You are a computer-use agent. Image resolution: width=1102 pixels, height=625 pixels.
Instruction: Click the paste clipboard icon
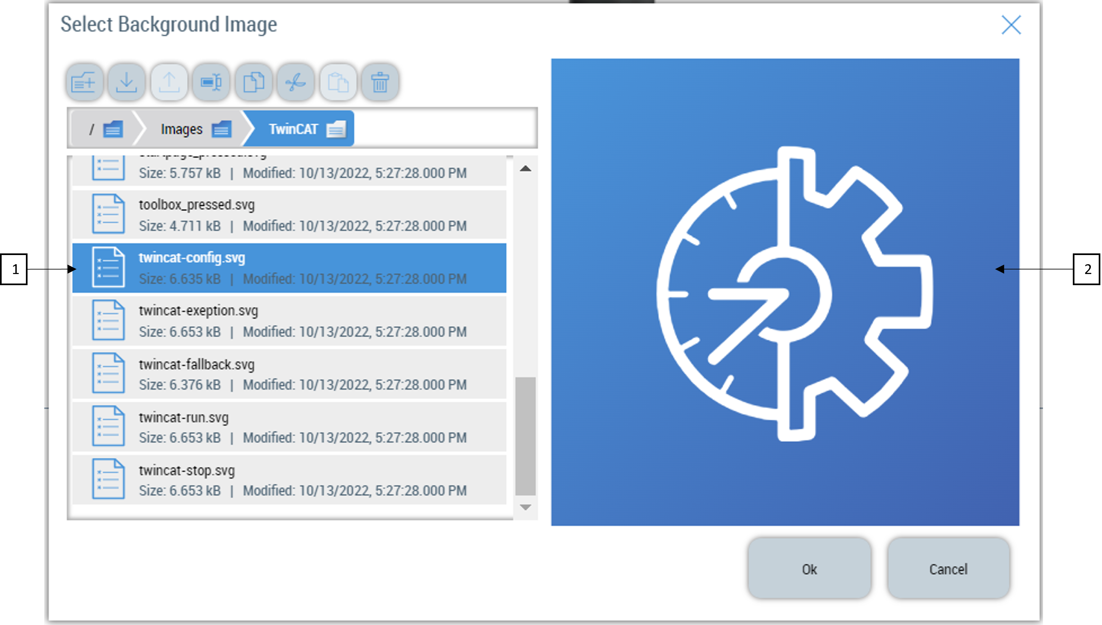[x=338, y=82]
